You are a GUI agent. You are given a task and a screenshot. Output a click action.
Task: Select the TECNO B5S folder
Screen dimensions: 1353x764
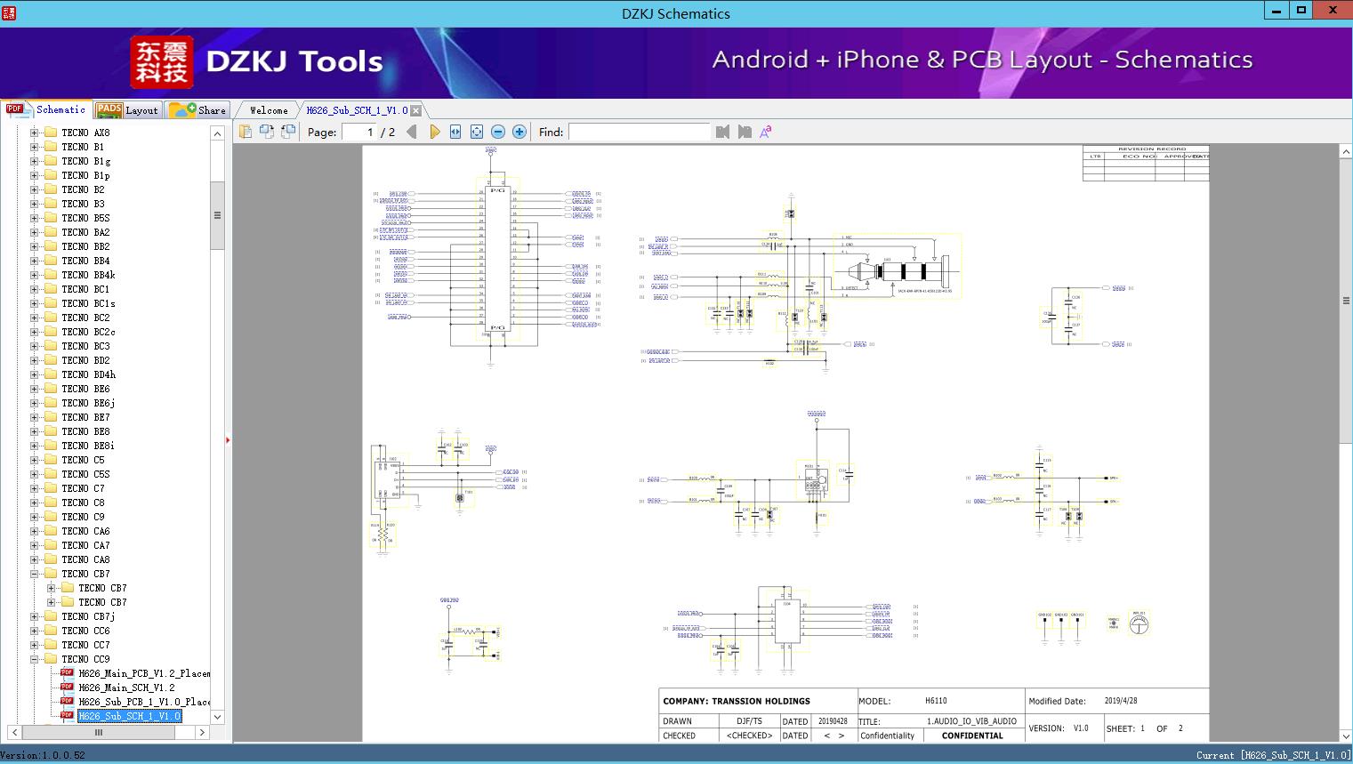point(85,218)
